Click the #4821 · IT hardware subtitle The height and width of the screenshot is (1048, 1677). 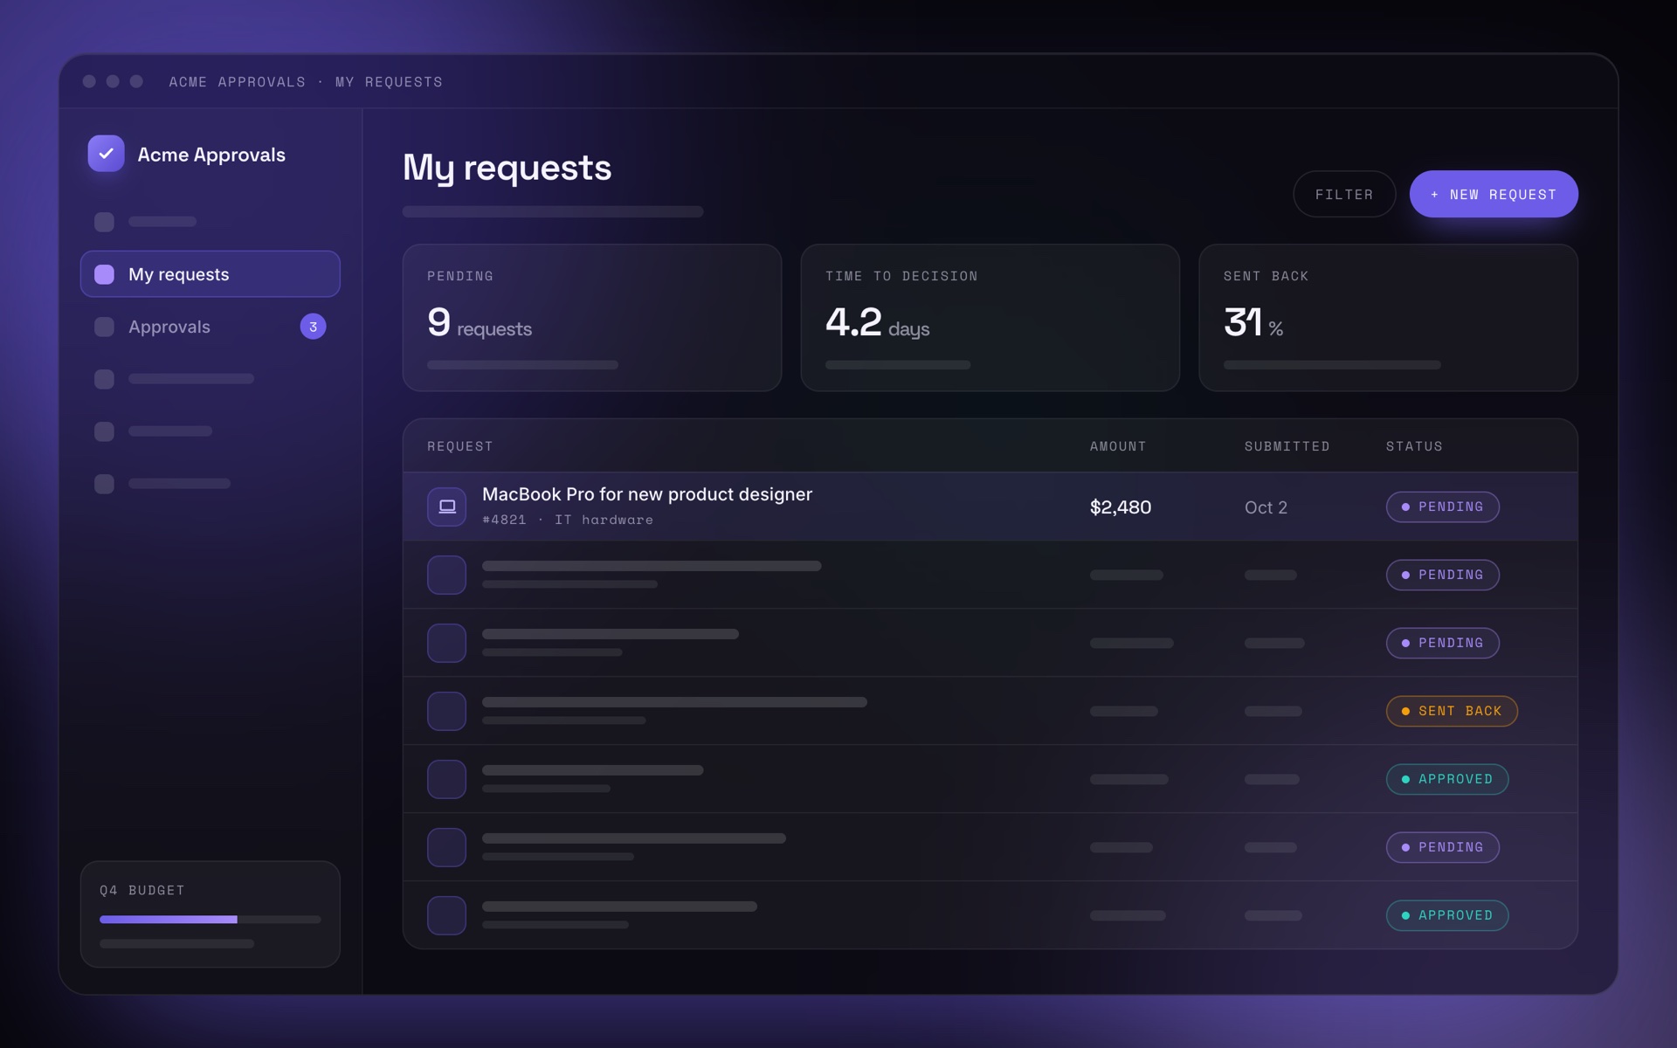point(568,520)
